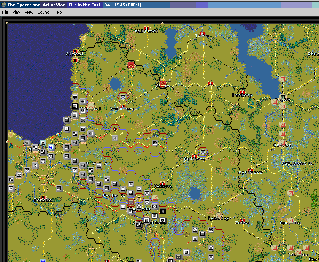319x262 pixels.
Task: Select the Soviet counter covering the Limbazi label
Action: 91,106
